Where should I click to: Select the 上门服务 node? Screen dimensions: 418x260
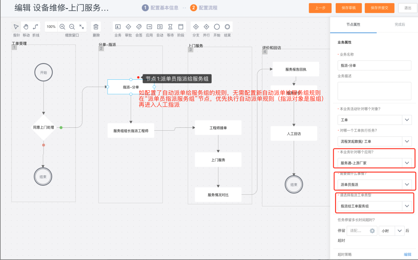tap(218, 159)
